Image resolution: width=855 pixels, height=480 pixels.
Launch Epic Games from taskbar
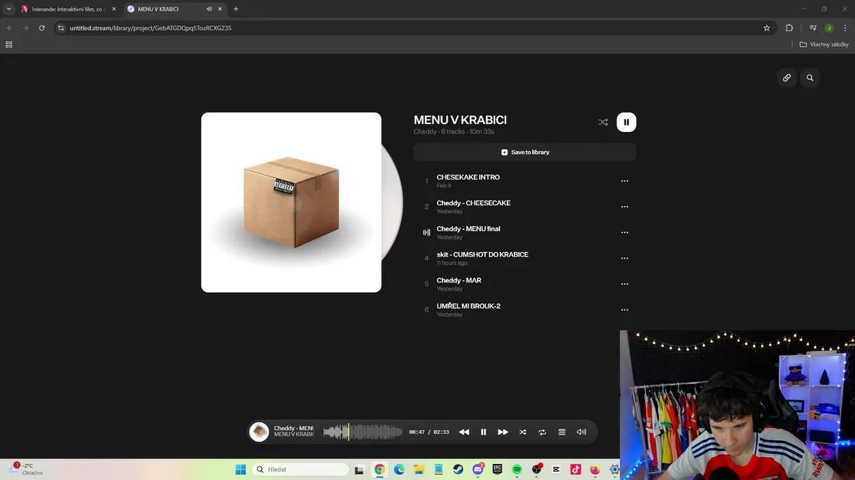(x=498, y=469)
